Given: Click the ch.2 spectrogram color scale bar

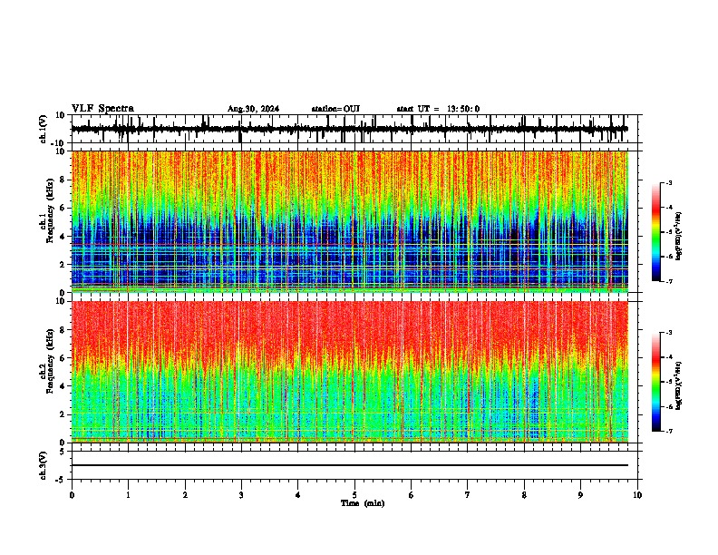Looking at the screenshot, I should coord(656,382).
